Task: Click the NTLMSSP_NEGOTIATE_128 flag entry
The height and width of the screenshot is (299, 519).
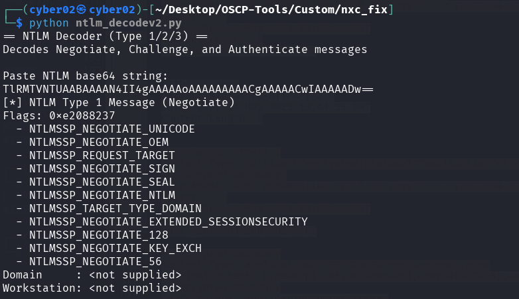Action: (x=98, y=235)
